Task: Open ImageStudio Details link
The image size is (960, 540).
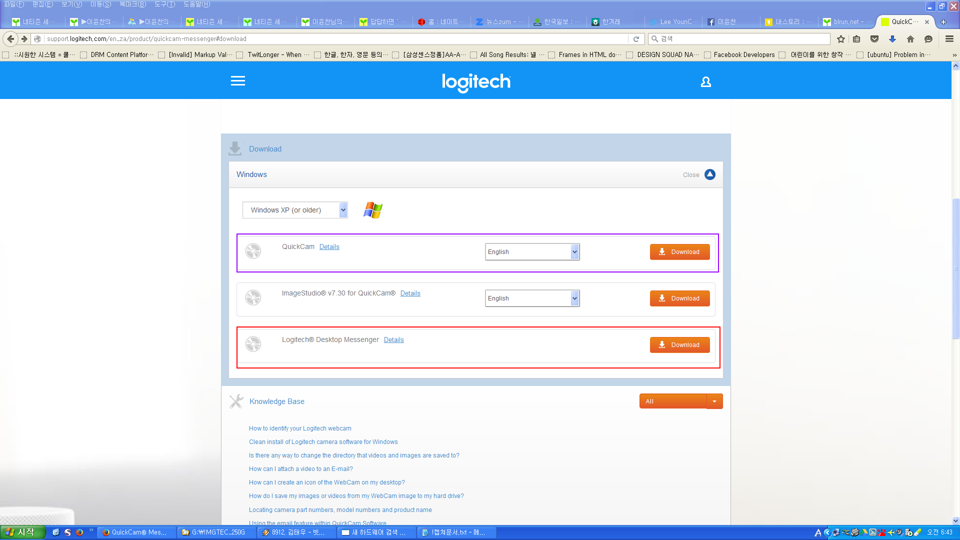Action: pos(410,293)
